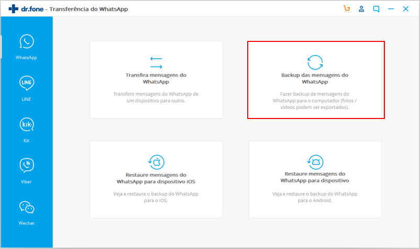The image size is (420, 249).
Task: Click "Veja e restaure o backup... para o Android" text
Action: tap(315, 197)
